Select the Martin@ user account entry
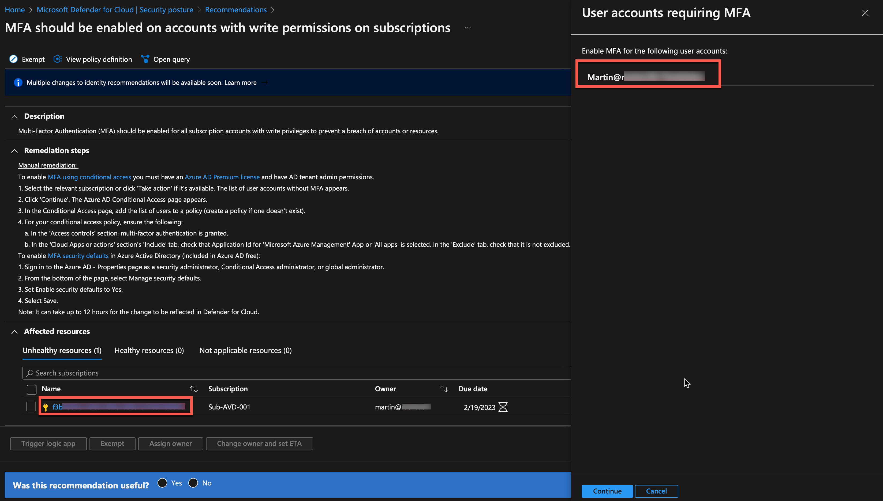This screenshot has width=883, height=501. [646, 77]
